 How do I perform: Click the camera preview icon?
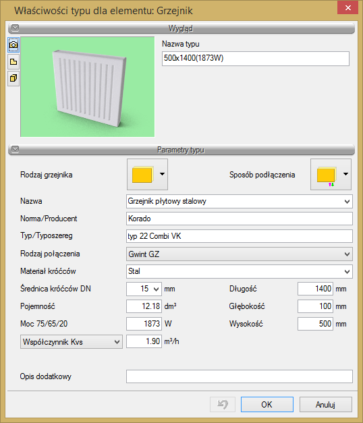[x=13, y=45]
